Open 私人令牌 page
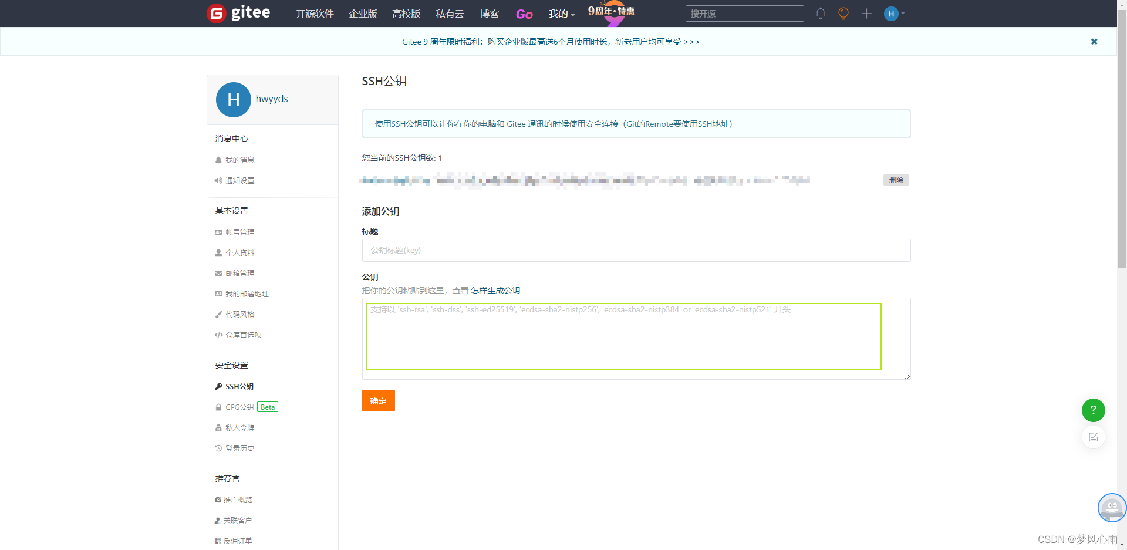Screen dimensions: 1127x550 tap(235, 427)
